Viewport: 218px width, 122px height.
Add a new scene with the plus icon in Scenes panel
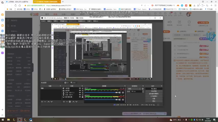(x=42, y=102)
